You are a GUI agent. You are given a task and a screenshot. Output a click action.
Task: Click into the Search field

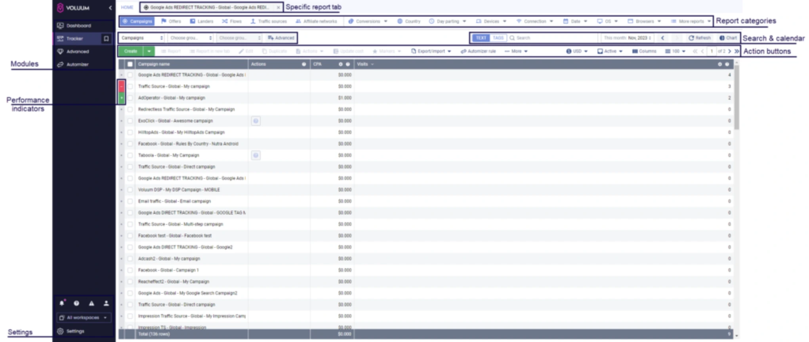coord(553,38)
